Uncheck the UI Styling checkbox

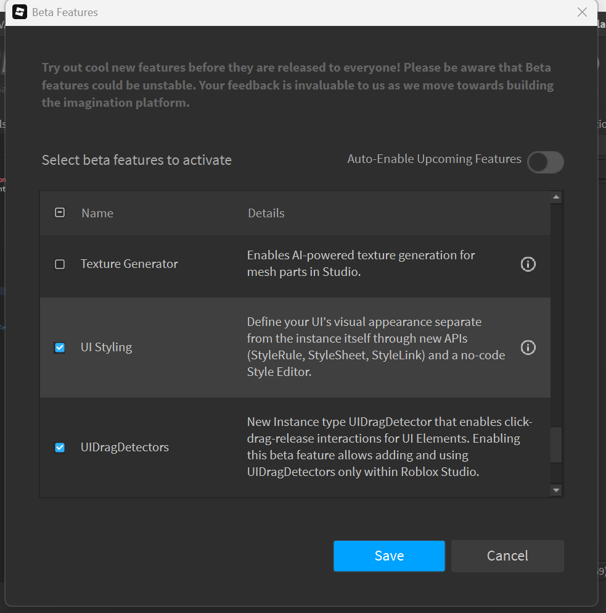click(x=60, y=347)
